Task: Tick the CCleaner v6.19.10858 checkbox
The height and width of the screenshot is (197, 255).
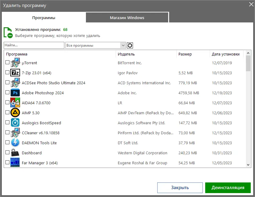Action: coord(8,132)
